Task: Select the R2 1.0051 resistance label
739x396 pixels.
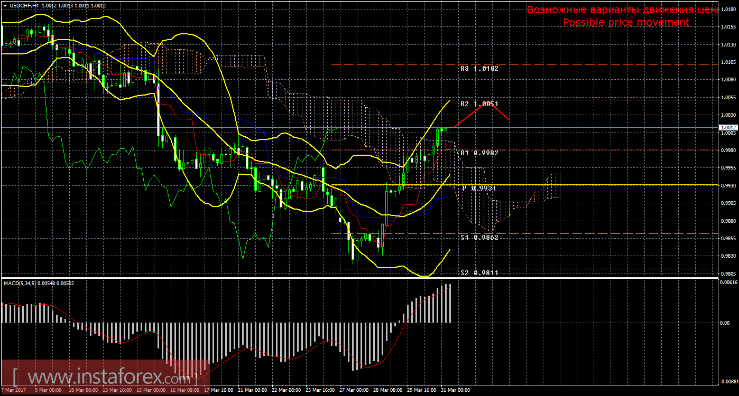Action: [479, 104]
